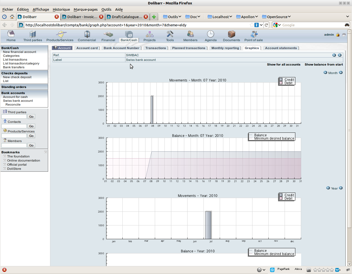The image size is (352, 274).
Task: Click the Show for all accounts link
Action: (284, 64)
